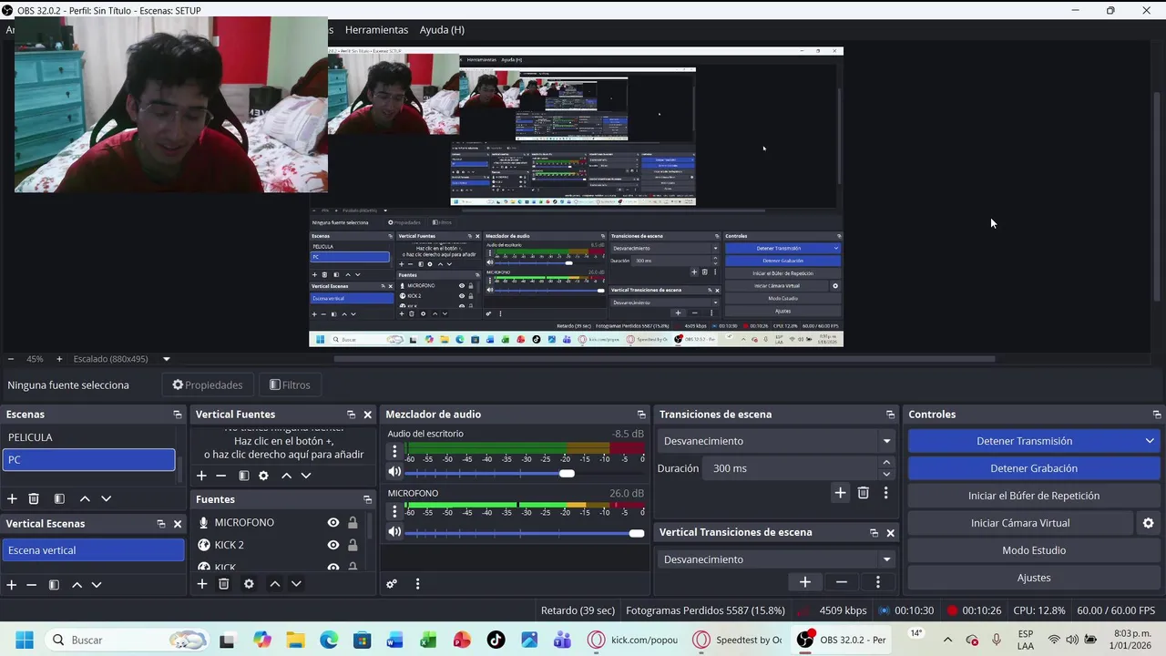Add source in Vertical Fuentes panel
The image size is (1166, 656).
pos(201,476)
